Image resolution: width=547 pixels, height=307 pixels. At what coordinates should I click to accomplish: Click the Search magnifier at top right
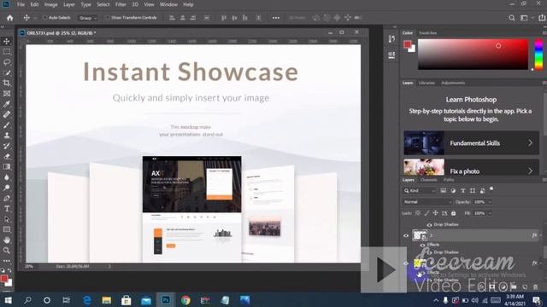coord(512,18)
